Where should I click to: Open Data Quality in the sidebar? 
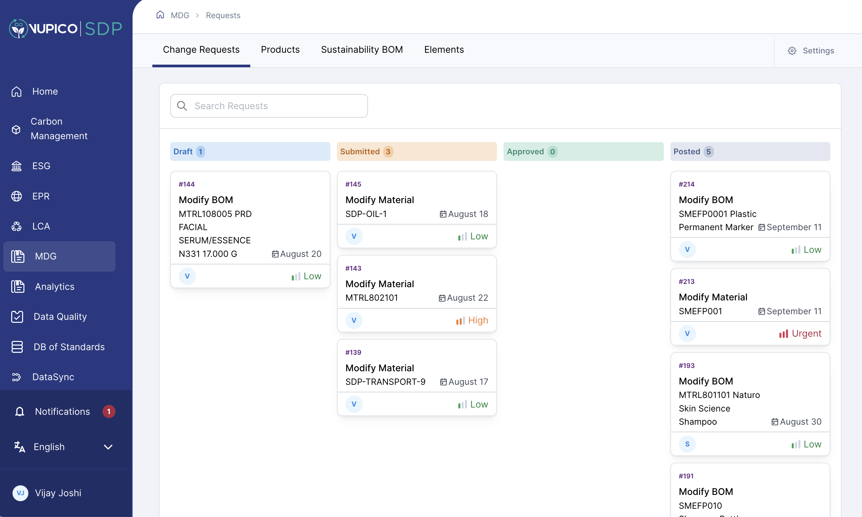(x=59, y=317)
